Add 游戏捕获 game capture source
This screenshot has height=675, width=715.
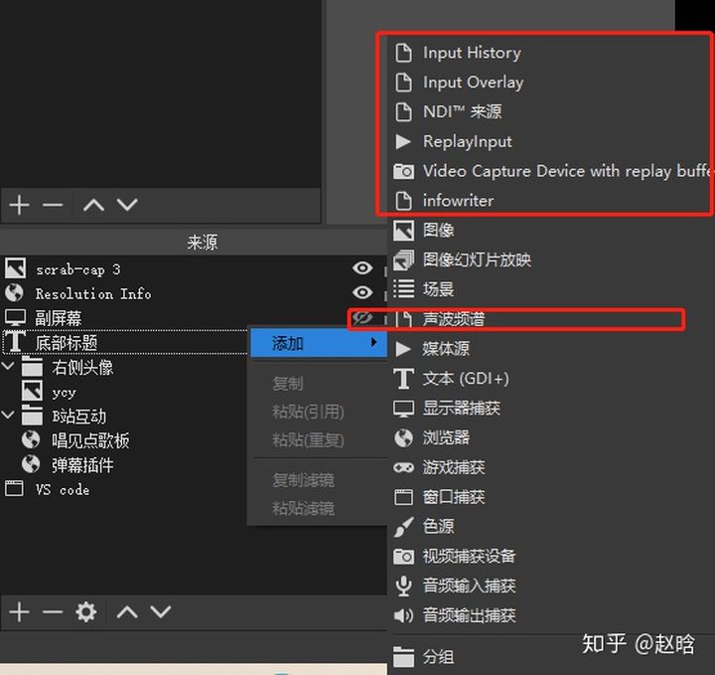[x=551, y=467]
